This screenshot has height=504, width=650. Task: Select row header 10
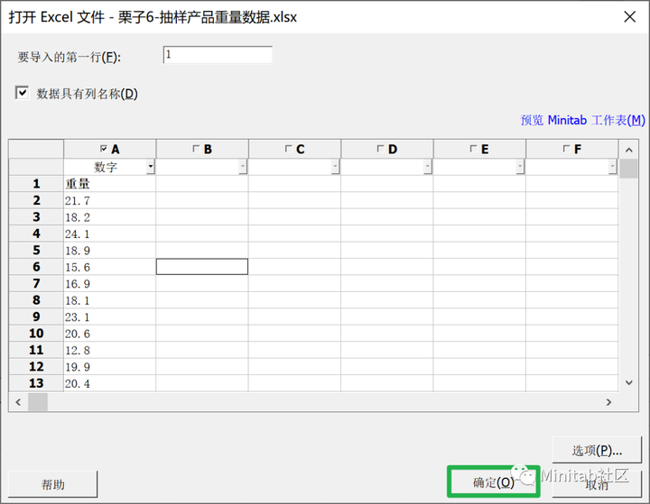coord(36,334)
